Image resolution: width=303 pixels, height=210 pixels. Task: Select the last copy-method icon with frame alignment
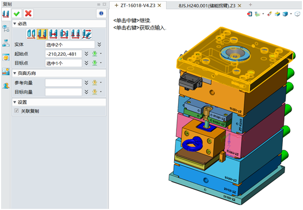(x=87, y=34)
